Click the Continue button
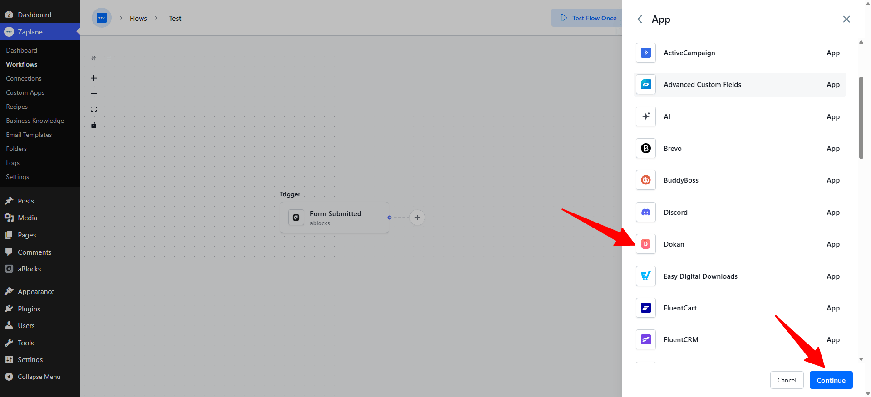Image resolution: width=871 pixels, height=397 pixels. point(831,380)
